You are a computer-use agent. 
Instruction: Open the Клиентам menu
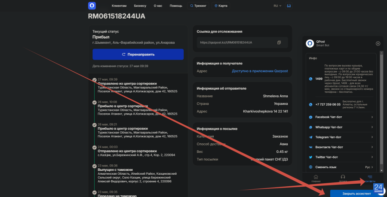click(119, 6)
